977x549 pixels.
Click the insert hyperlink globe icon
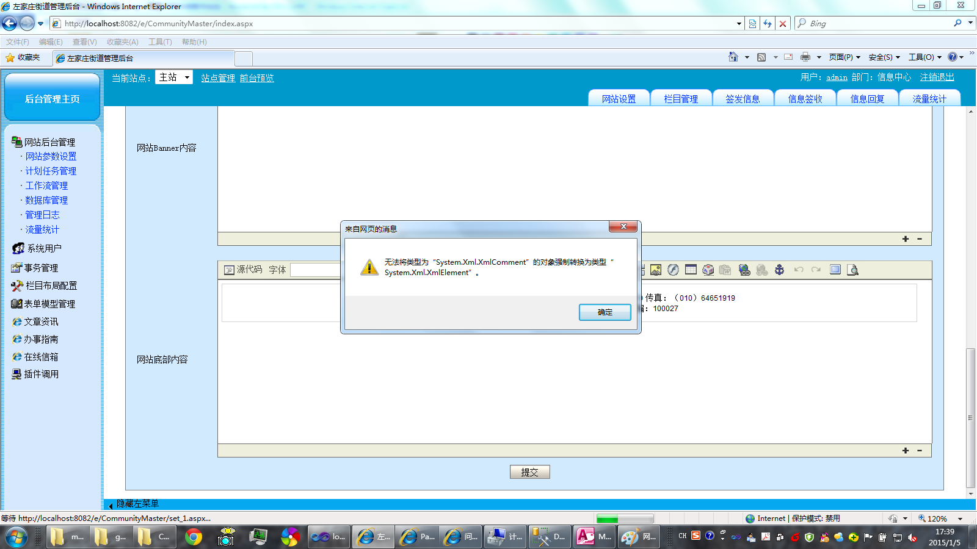click(x=744, y=270)
